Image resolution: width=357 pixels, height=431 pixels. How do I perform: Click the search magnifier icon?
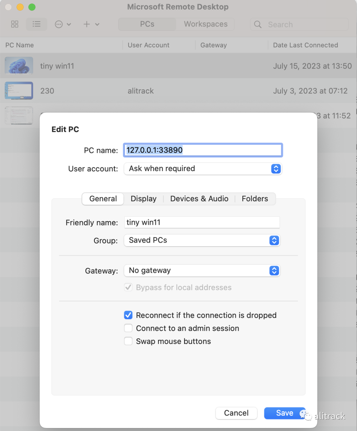(258, 24)
